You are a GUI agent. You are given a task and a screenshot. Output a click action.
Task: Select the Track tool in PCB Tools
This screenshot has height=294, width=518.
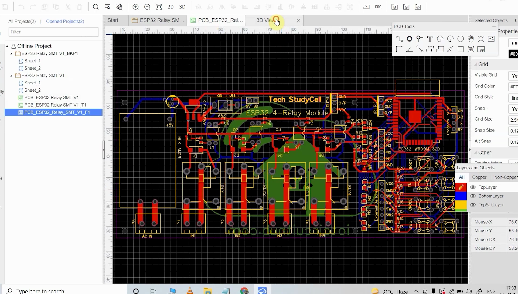tap(399, 39)
